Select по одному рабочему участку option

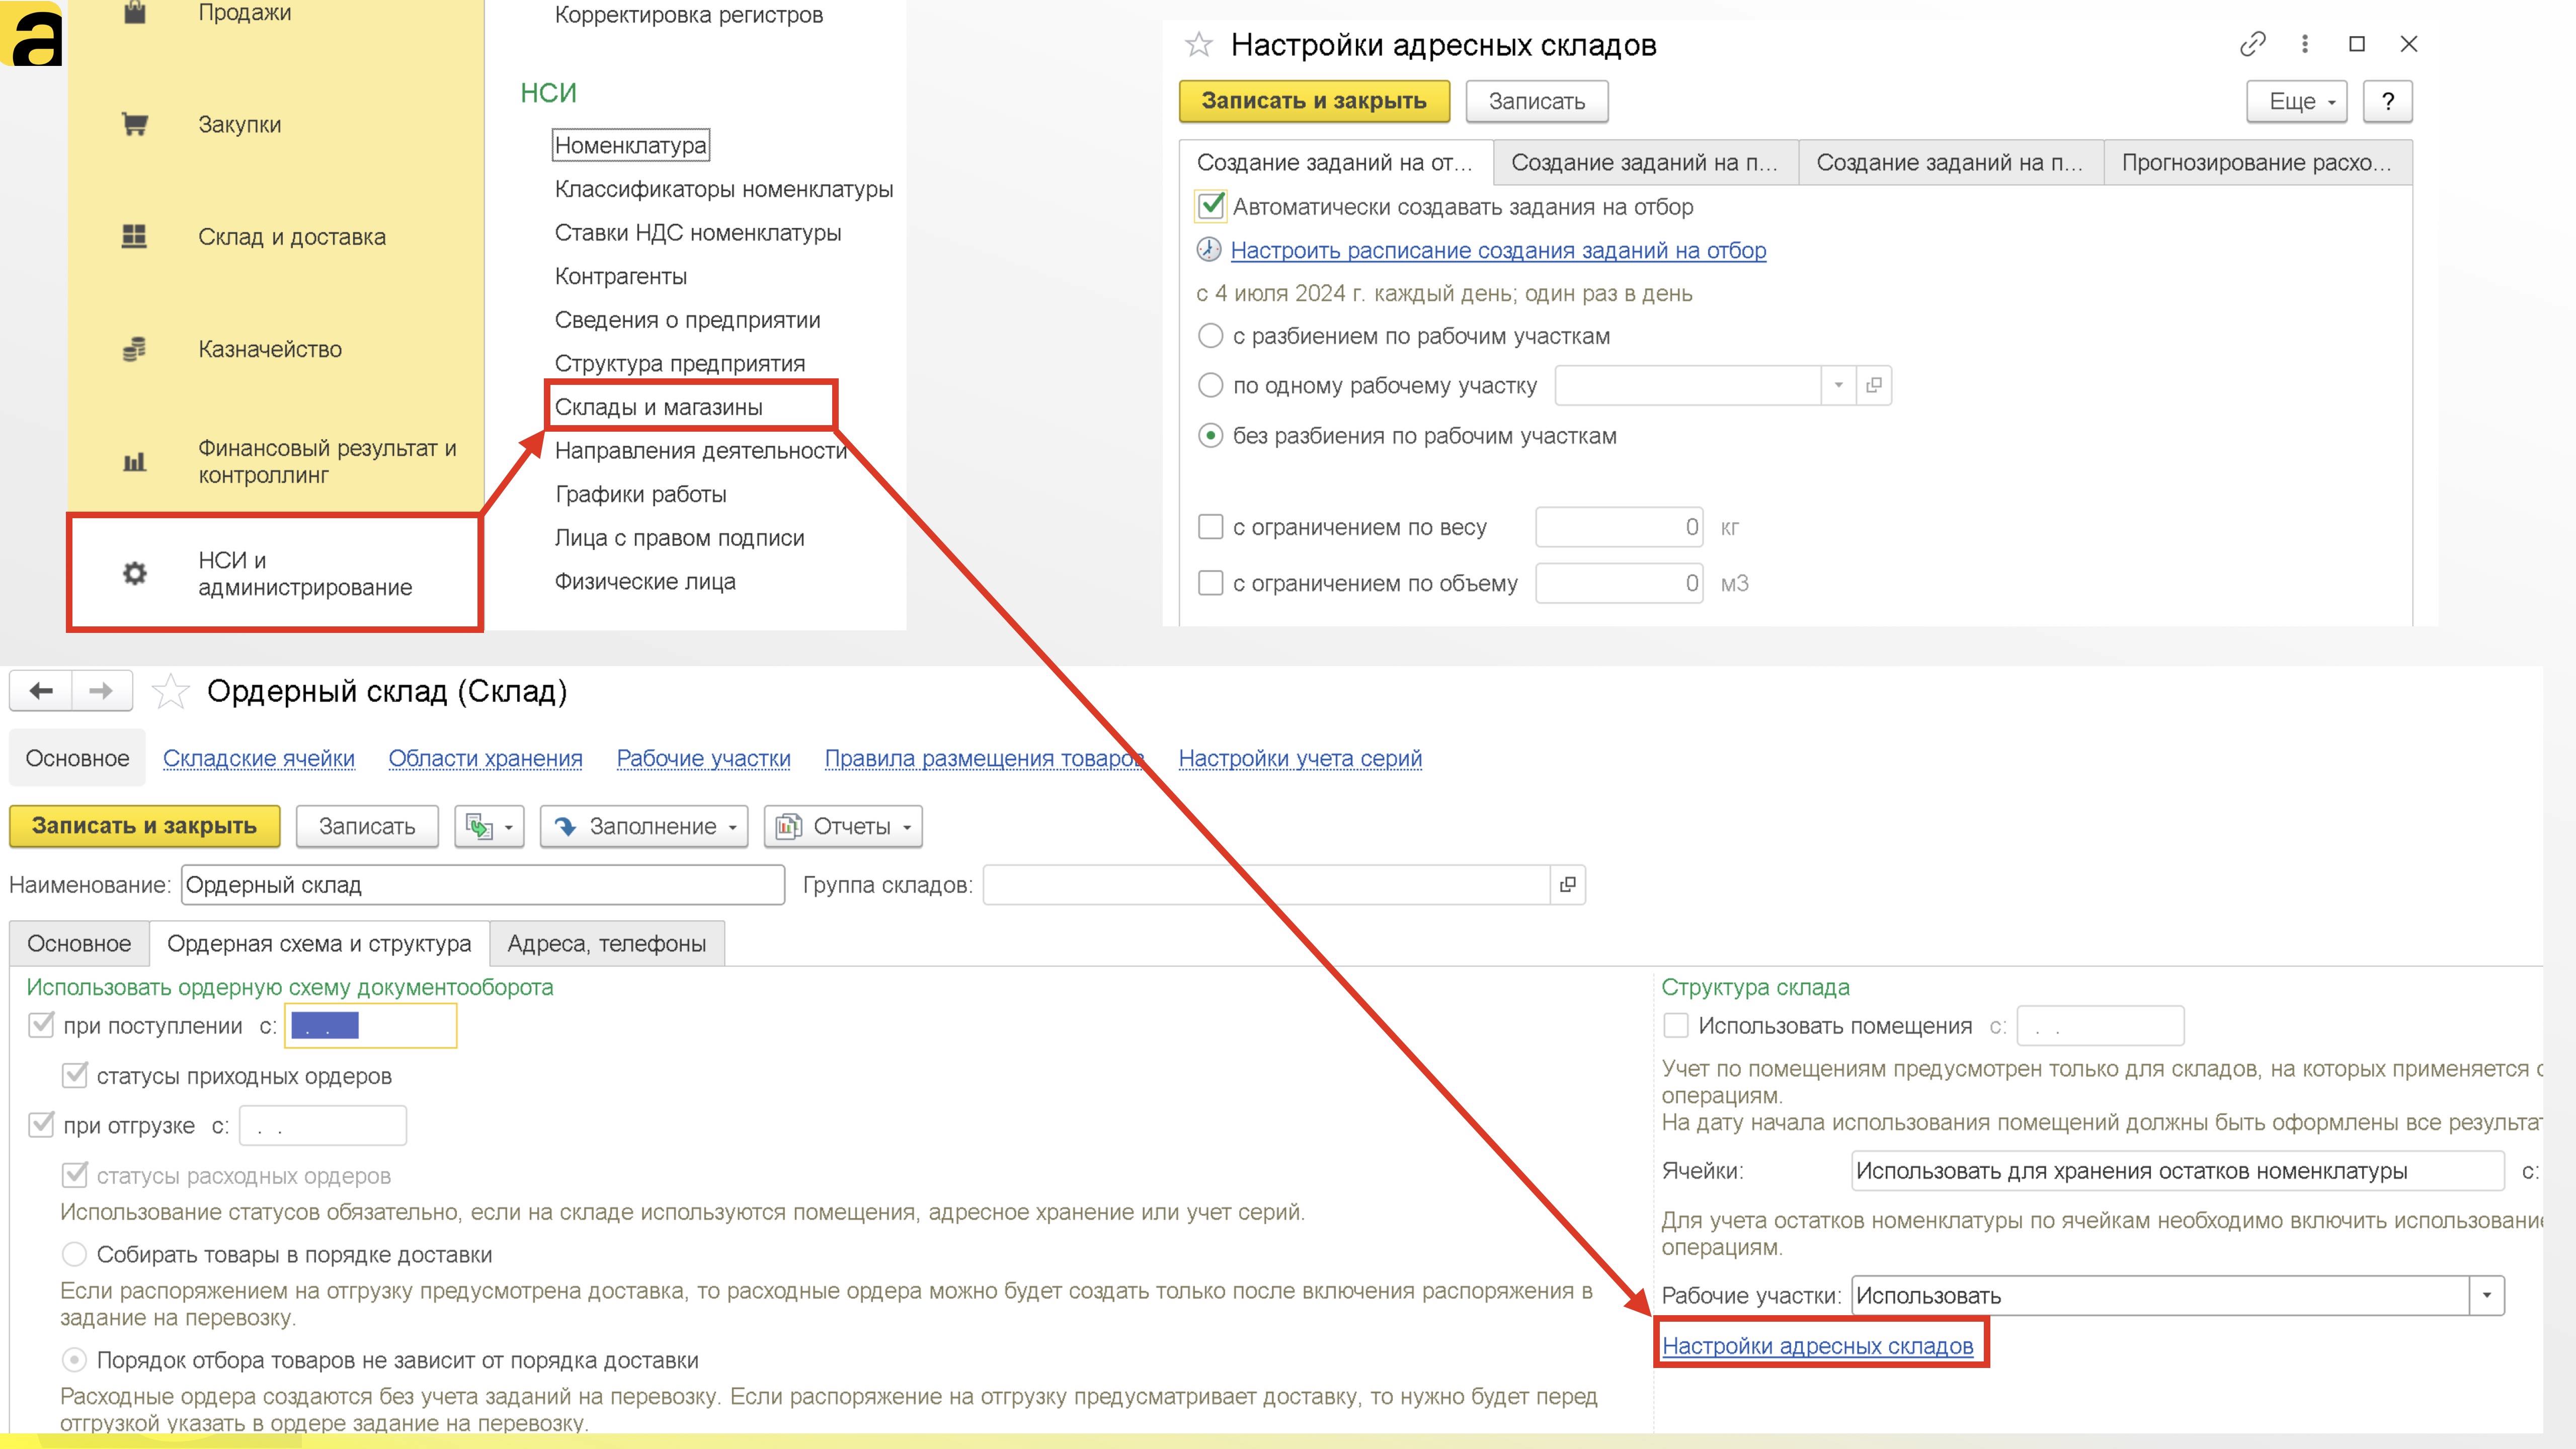tap(1210, 385)
